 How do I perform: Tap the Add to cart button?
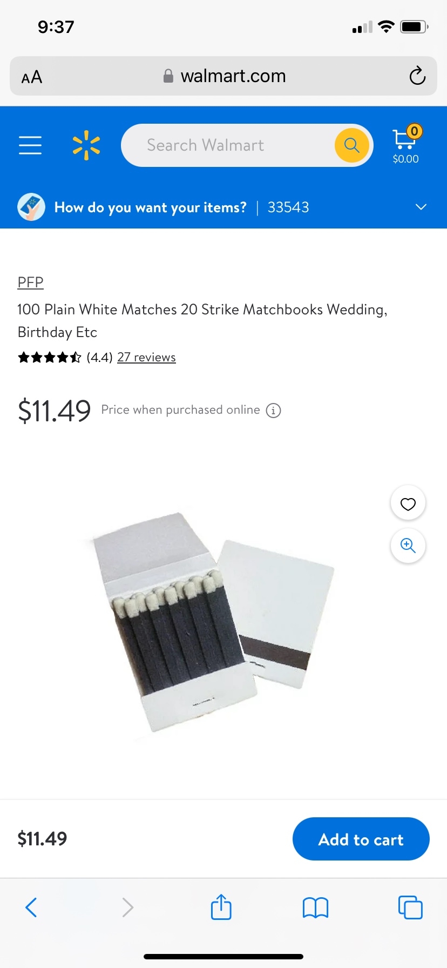(x=361, y=839)
